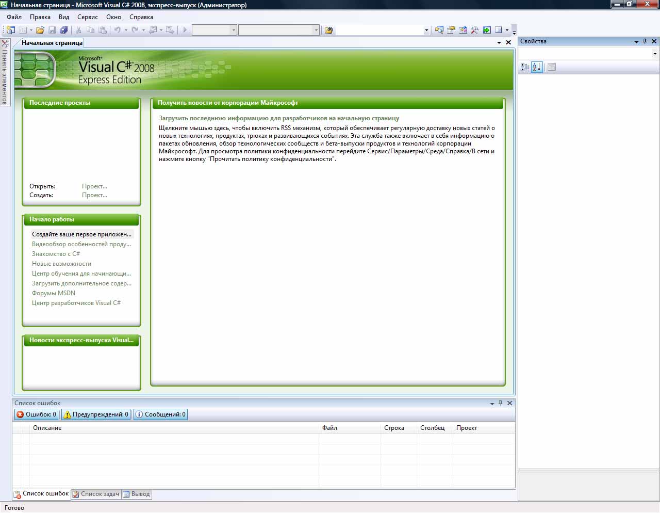The width and height of the screenshot is (660, 513).
Task: Open the Undo history dropdown arrow
Action: (x=126, y=30)
